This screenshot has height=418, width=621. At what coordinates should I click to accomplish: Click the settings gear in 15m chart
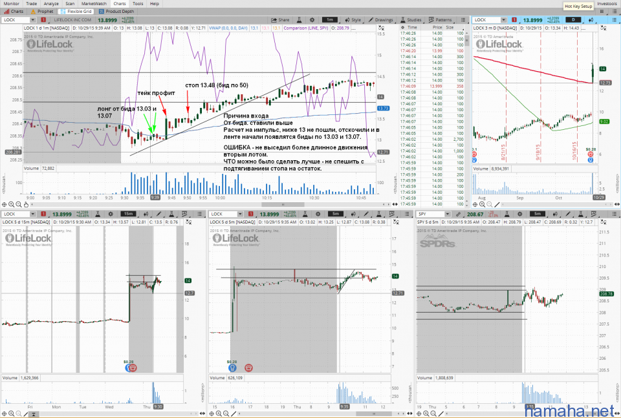coord(111,214)
